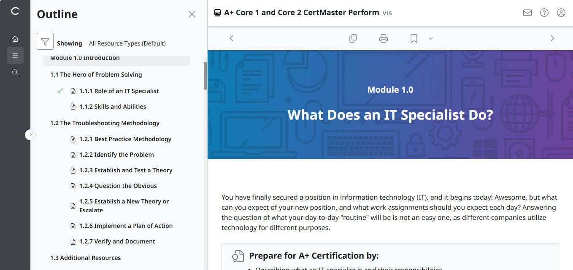Open the resource type filter icon
This screenshot has height=270, width=573.
tap(45, 41)
